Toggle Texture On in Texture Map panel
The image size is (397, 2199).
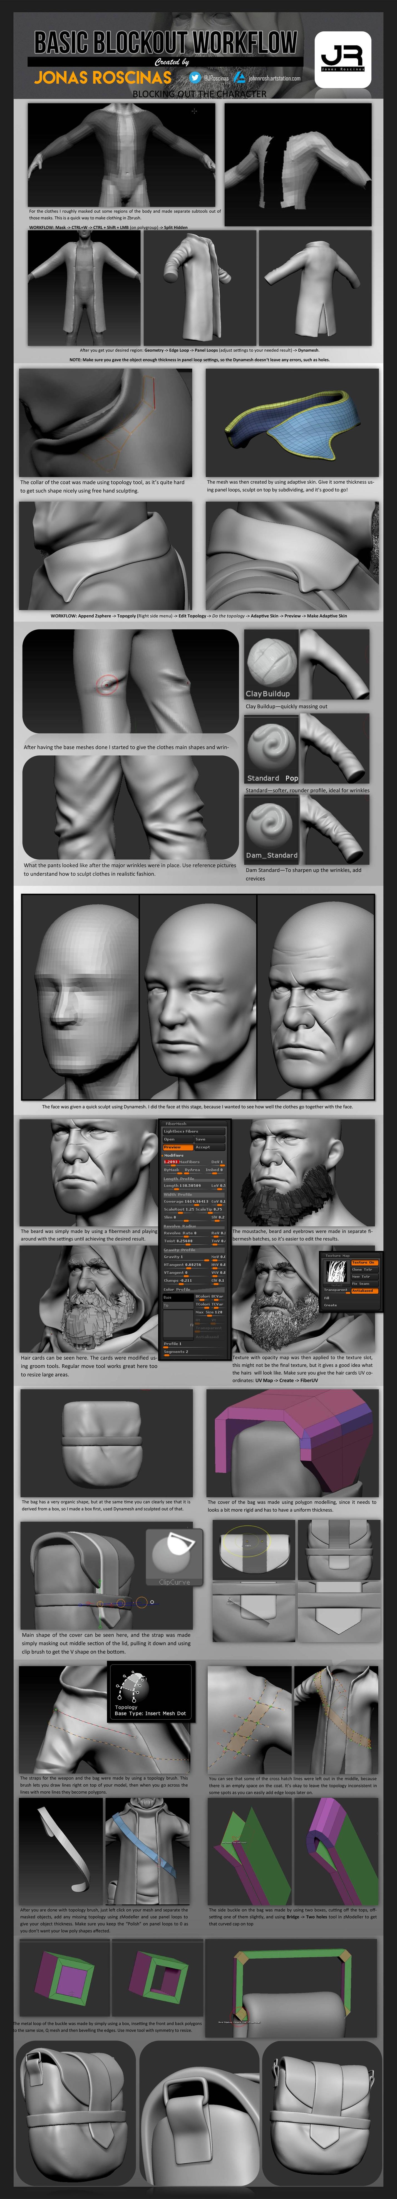[364, 1263]
